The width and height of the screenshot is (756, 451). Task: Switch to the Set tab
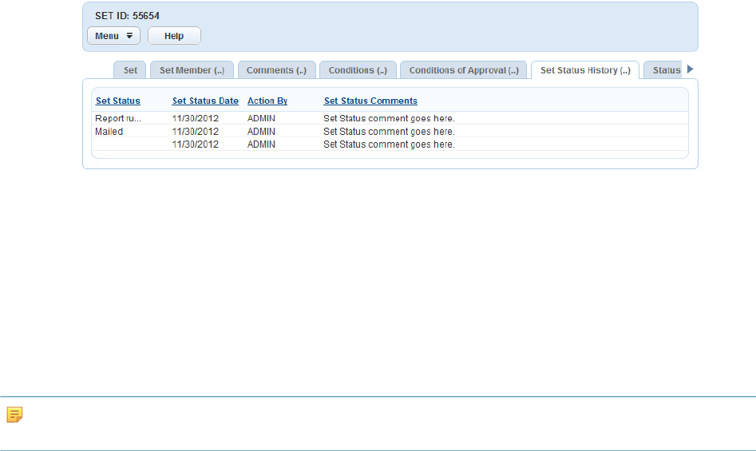pyautogui.click(x=130, y=70)
